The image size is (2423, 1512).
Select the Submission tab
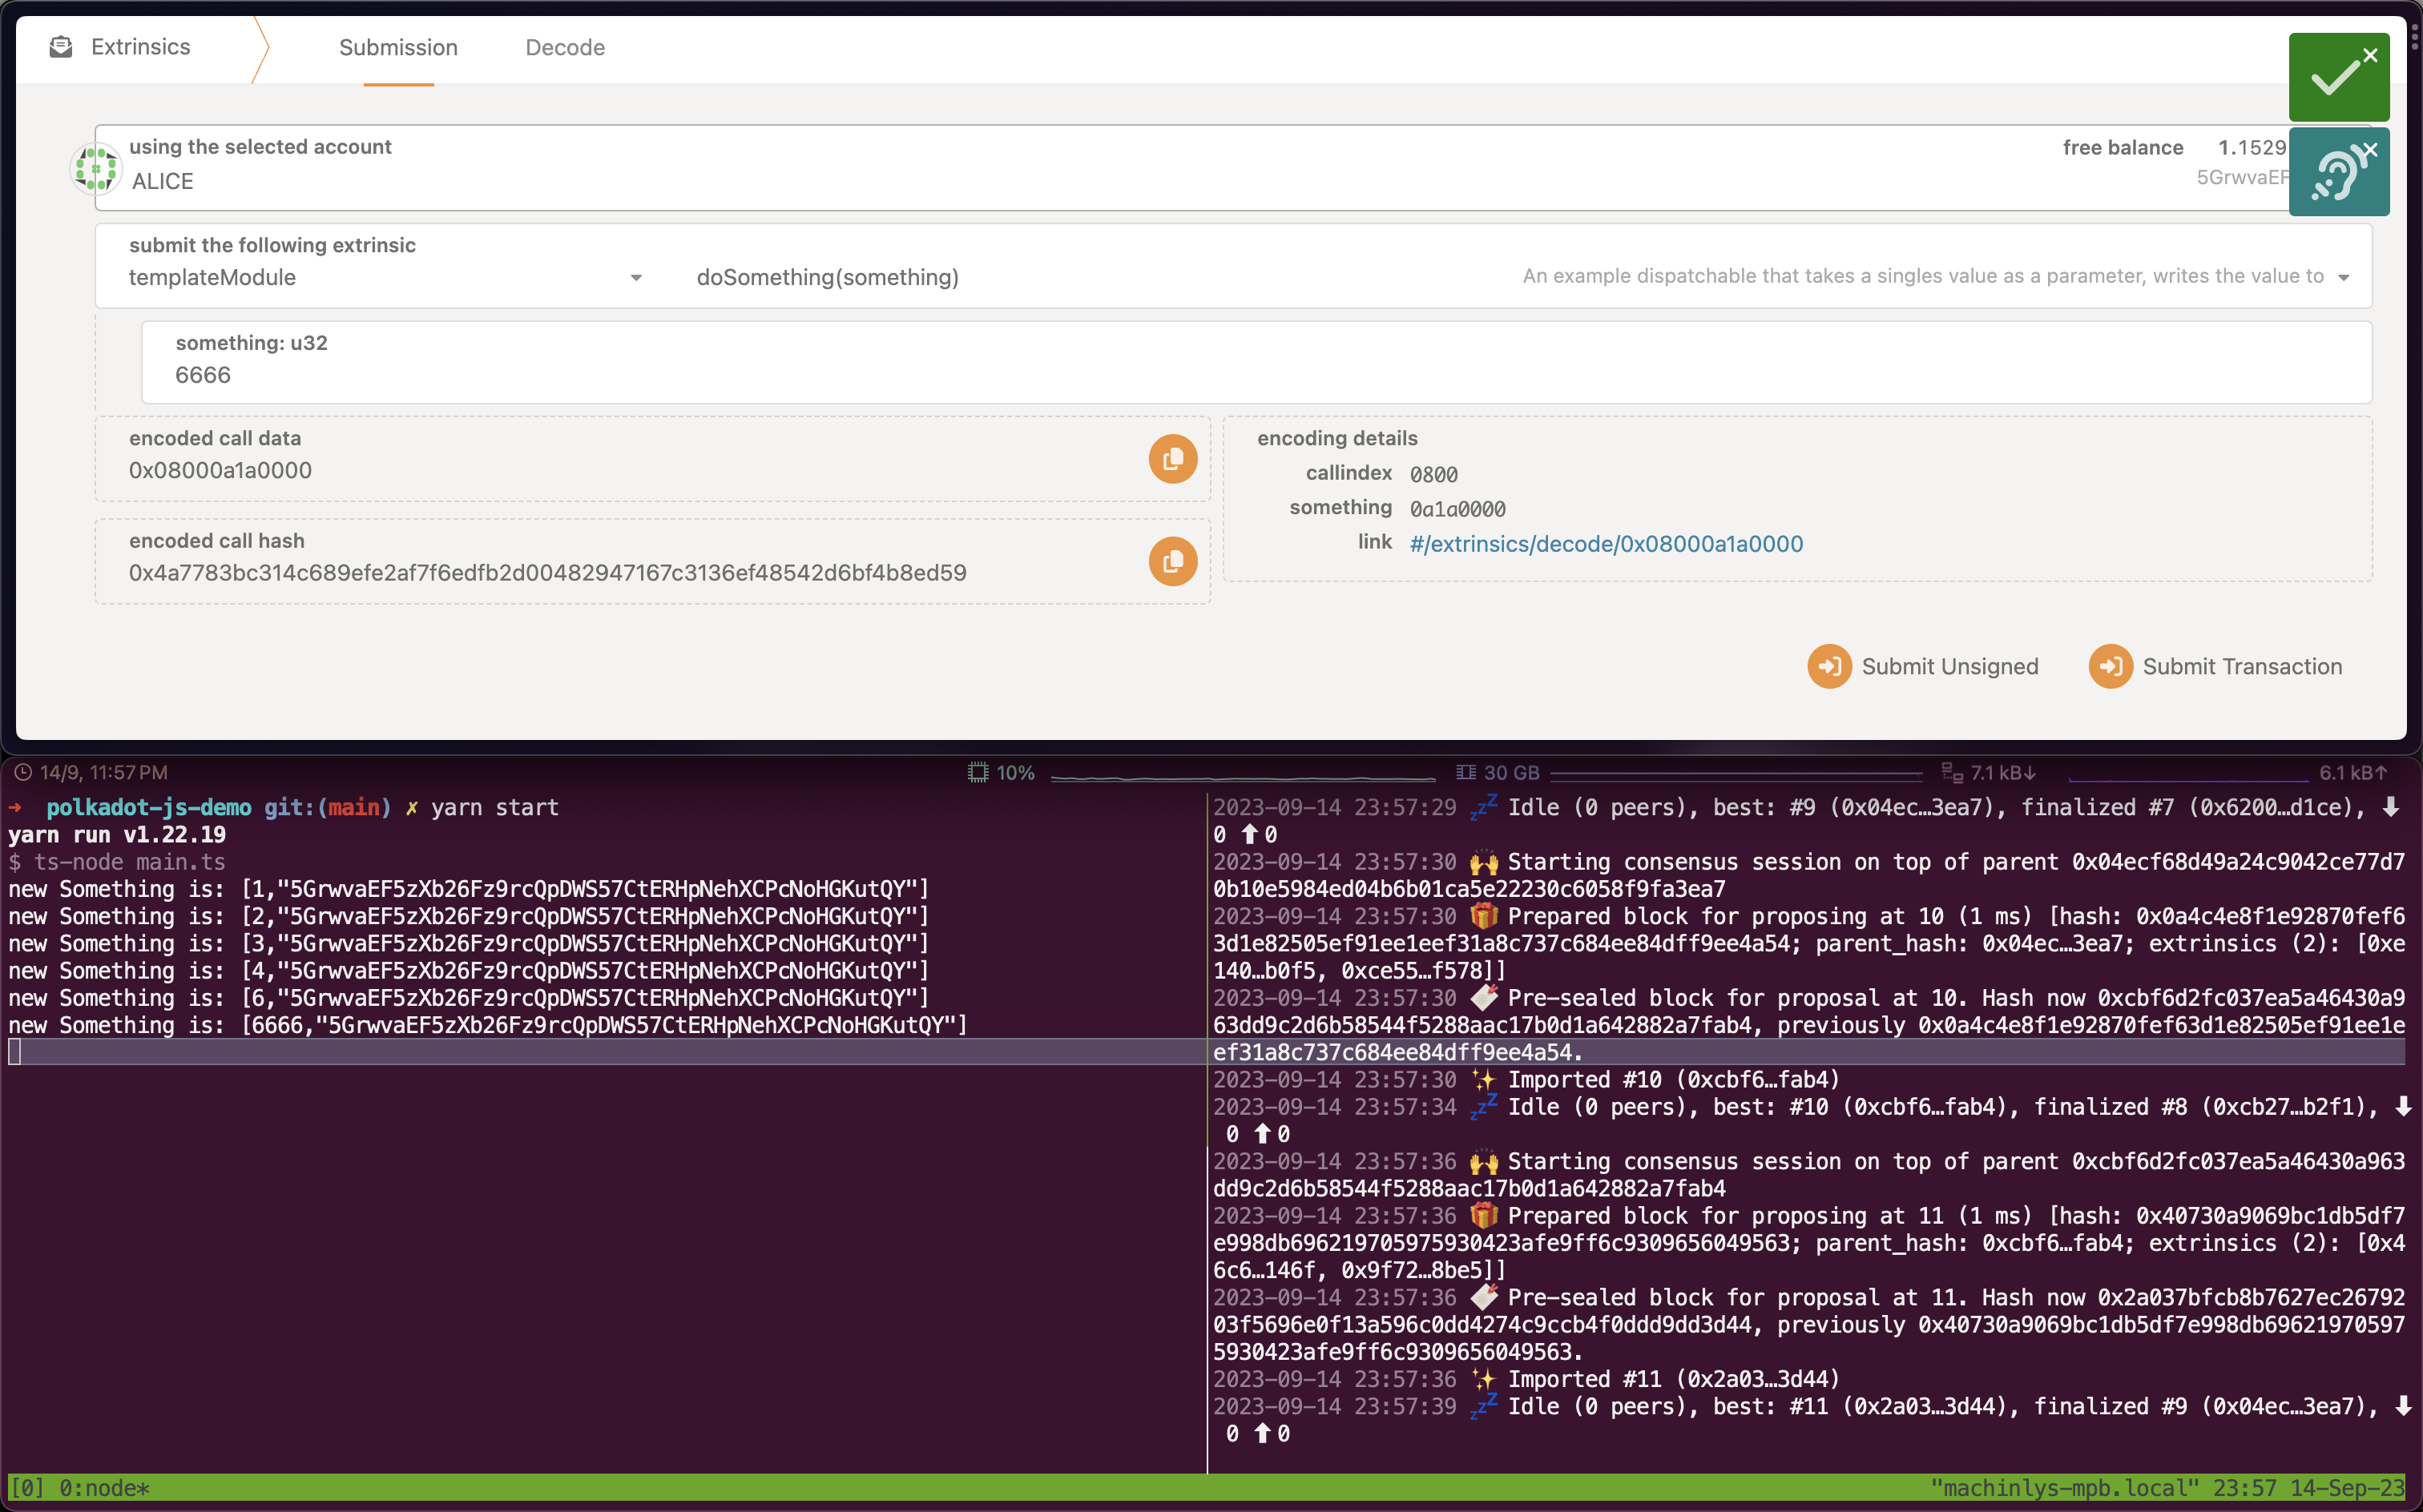coord(398,48)
